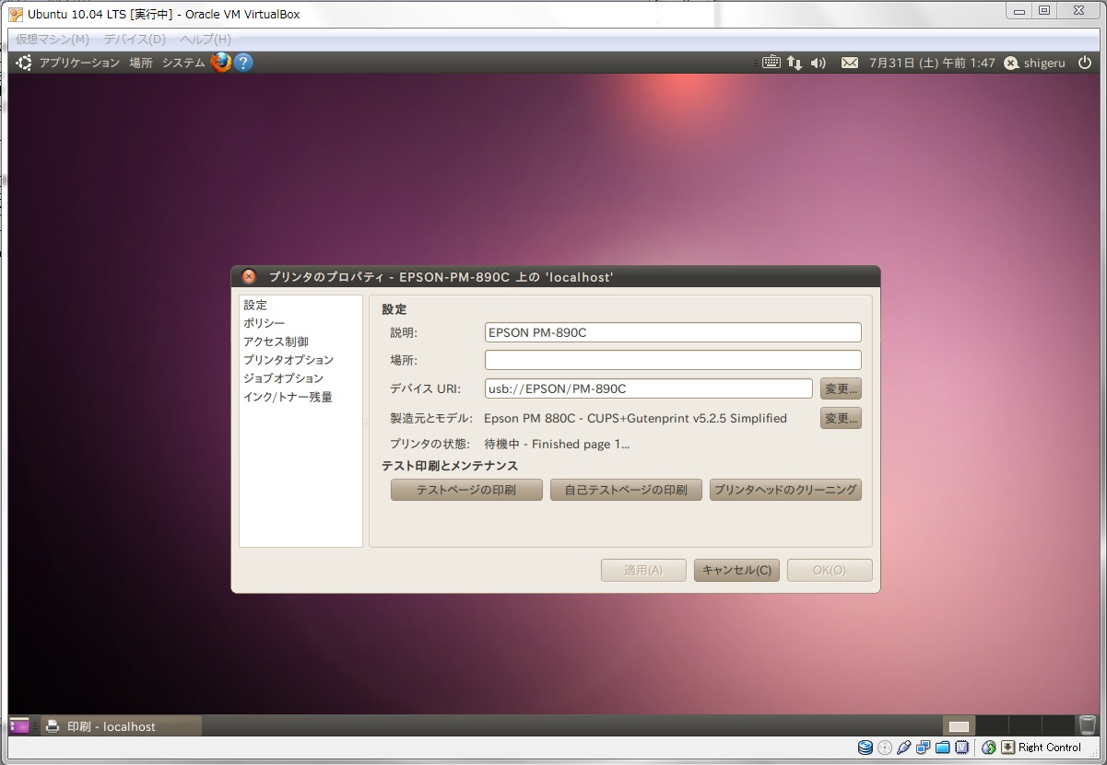Click the キャンセル(C) button
1107x765 pixels.
coord(736,570)
